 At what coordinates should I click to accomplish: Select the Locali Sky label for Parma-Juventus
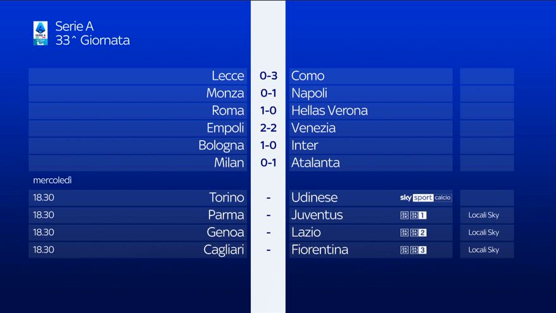[x=484, y=215]
